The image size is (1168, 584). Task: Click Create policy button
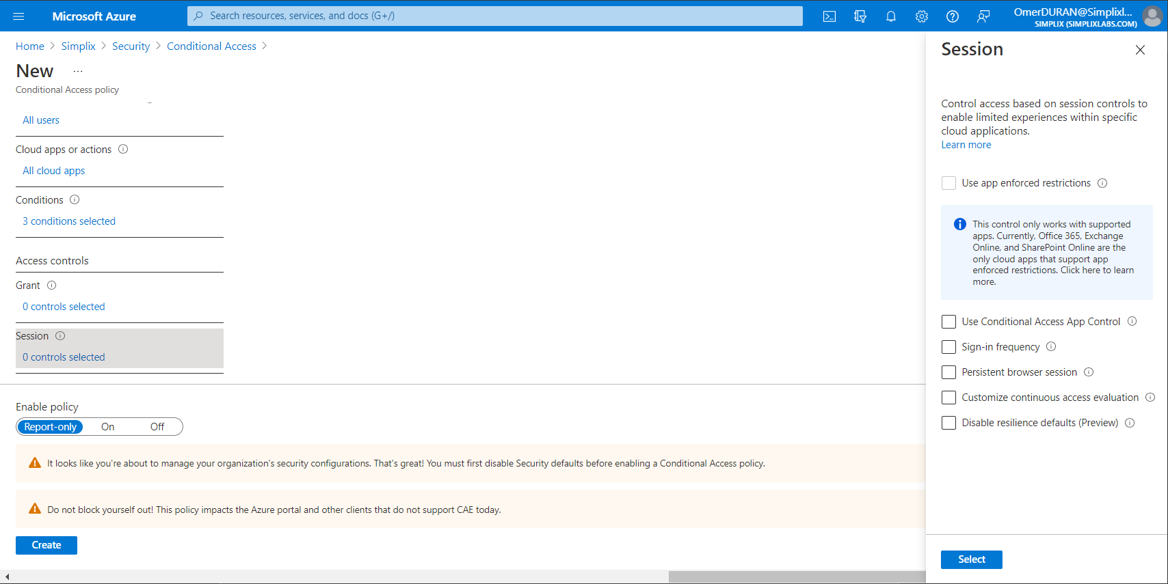[47, 545]
